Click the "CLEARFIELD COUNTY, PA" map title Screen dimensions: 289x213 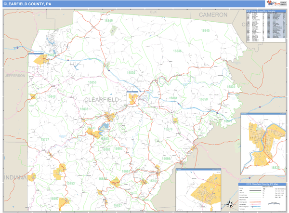pyautogui.click(x=27, y=4)
